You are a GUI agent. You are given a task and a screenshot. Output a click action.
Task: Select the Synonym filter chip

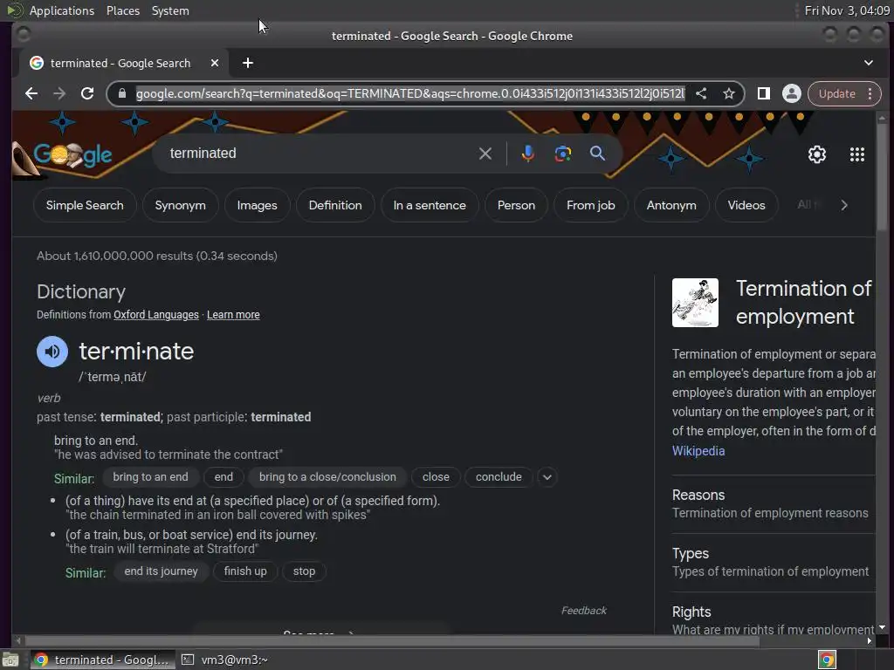pos(180,205)
